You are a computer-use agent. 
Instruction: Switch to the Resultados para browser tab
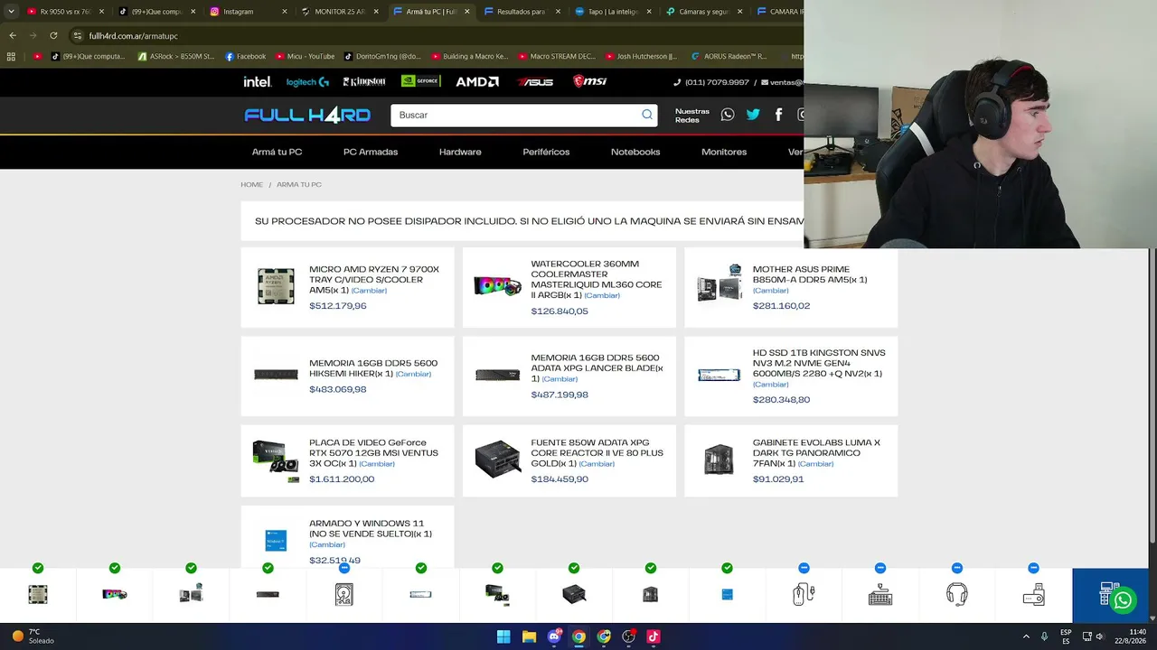pyautogui.click(x=522, y=12)
